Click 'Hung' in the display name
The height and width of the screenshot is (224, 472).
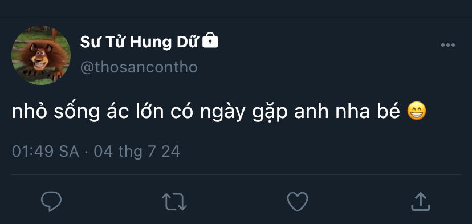click(148, 42)
